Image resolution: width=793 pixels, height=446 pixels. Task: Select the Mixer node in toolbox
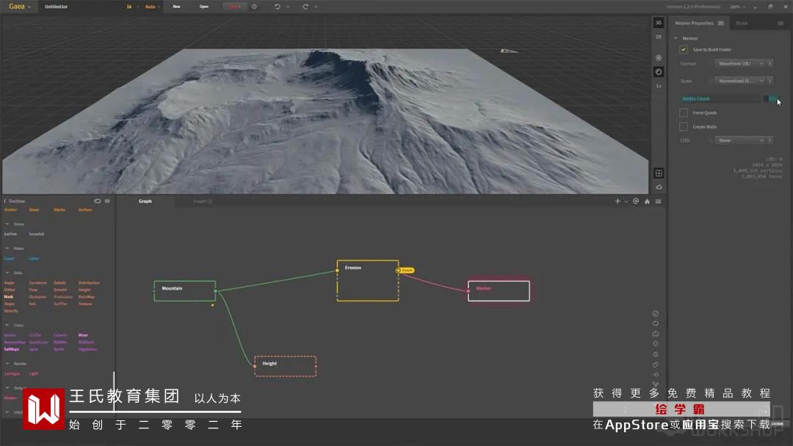(x=83, y=335)
